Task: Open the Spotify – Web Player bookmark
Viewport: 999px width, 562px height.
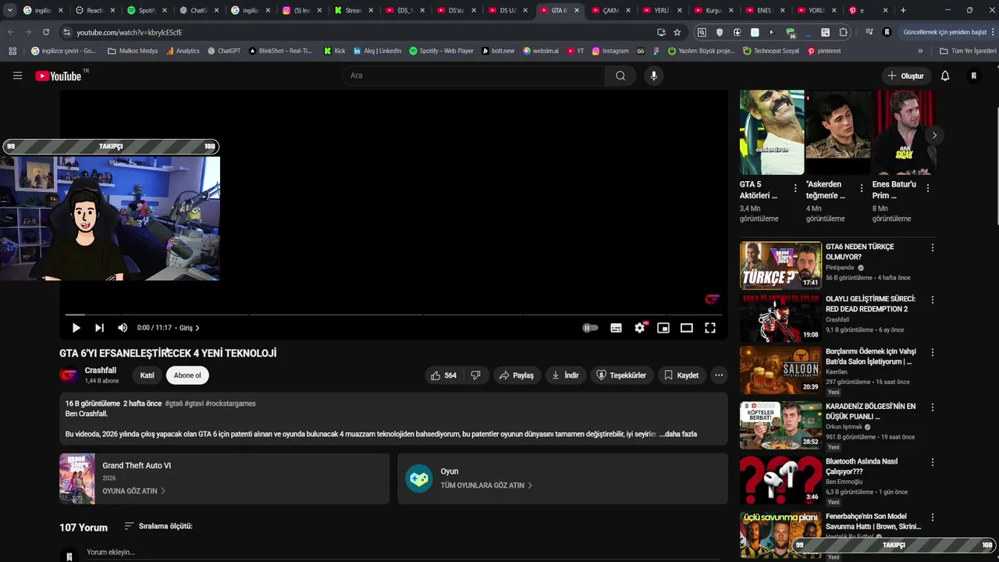Action: click(x=441, y=51)
